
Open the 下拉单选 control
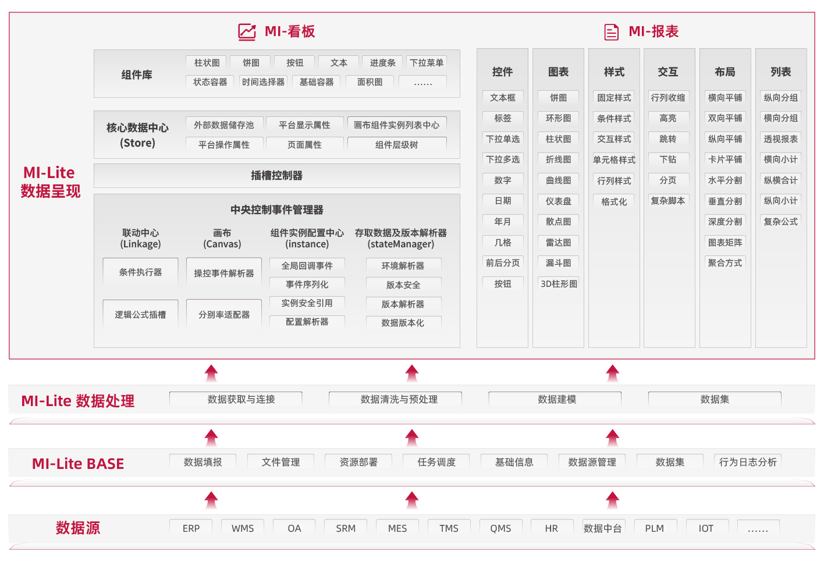tap(503, 138)
